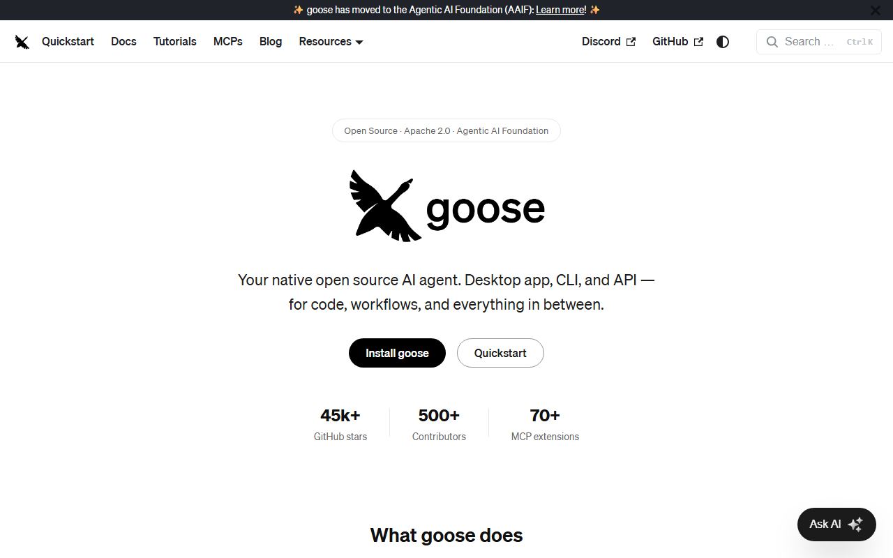Open the Docs nav link

pyautogui.click(x=123, y=42)
